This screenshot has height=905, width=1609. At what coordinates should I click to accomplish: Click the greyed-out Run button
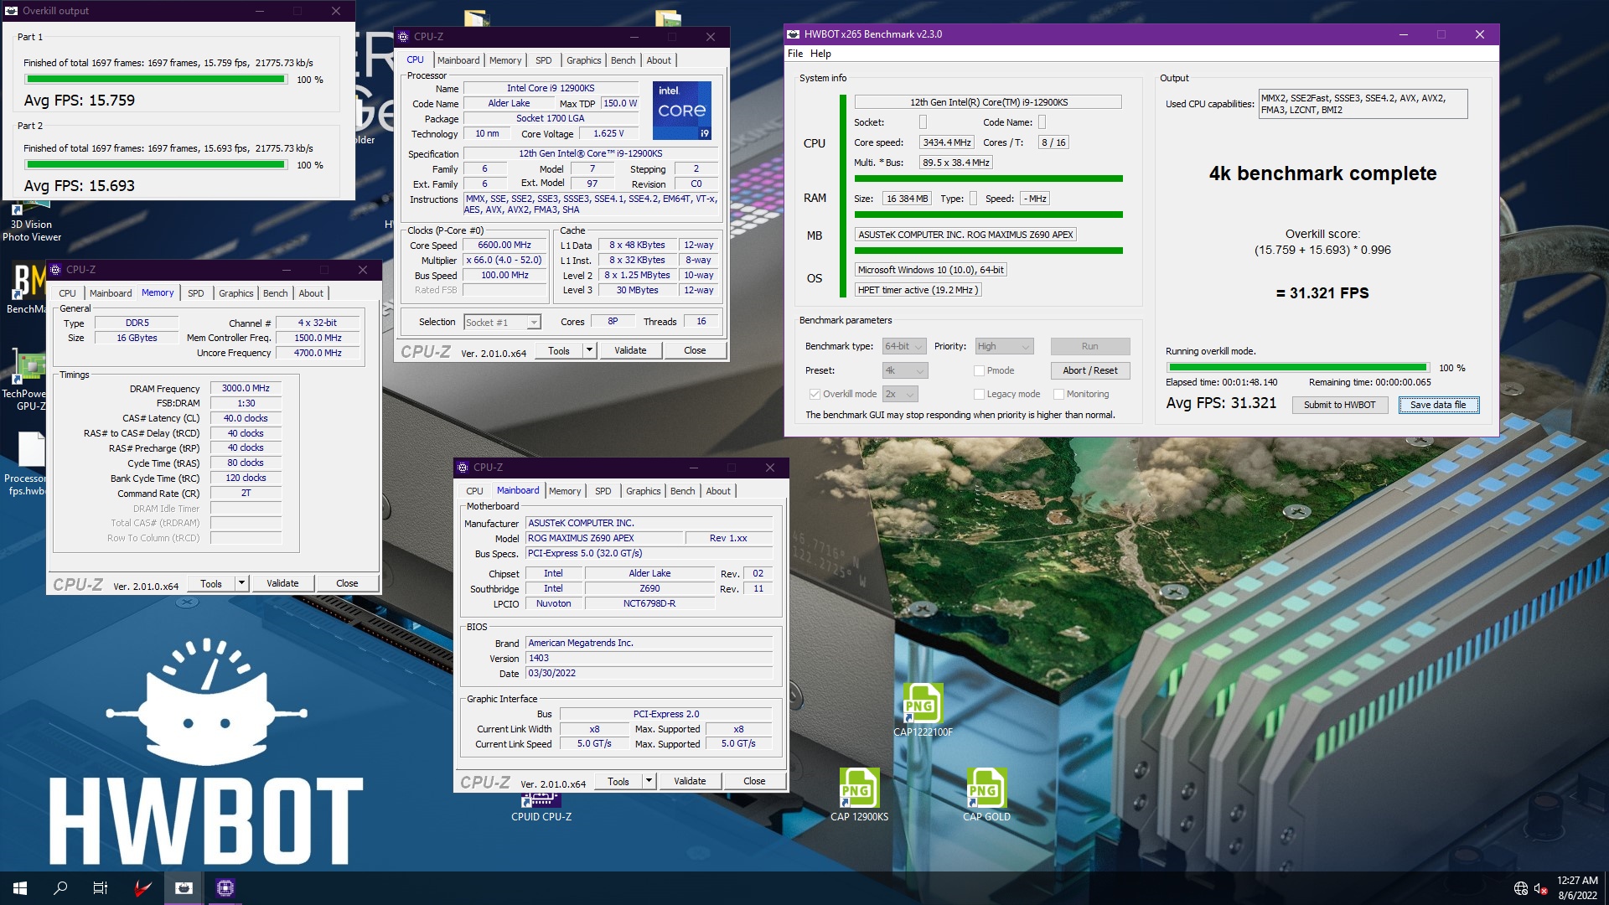[1089, 346]
